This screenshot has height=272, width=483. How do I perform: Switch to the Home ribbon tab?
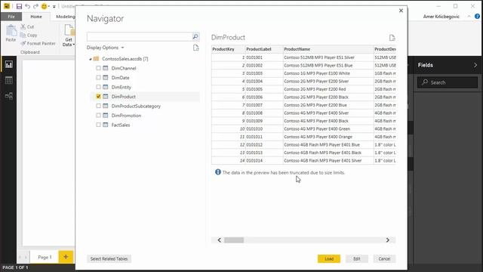click(x=36, y=17)
